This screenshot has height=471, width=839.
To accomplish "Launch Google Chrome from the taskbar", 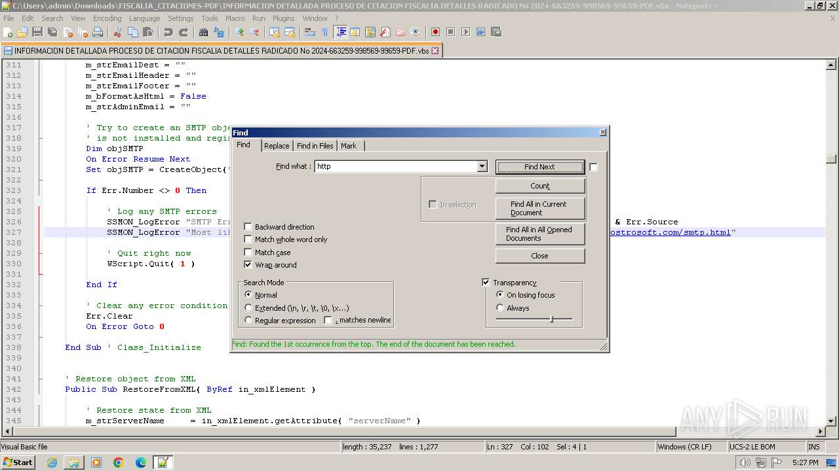I will pos(119,462).
